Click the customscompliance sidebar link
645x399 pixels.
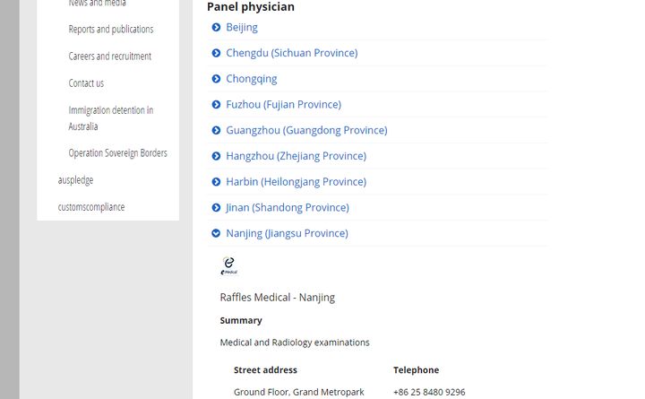[91, 207]
